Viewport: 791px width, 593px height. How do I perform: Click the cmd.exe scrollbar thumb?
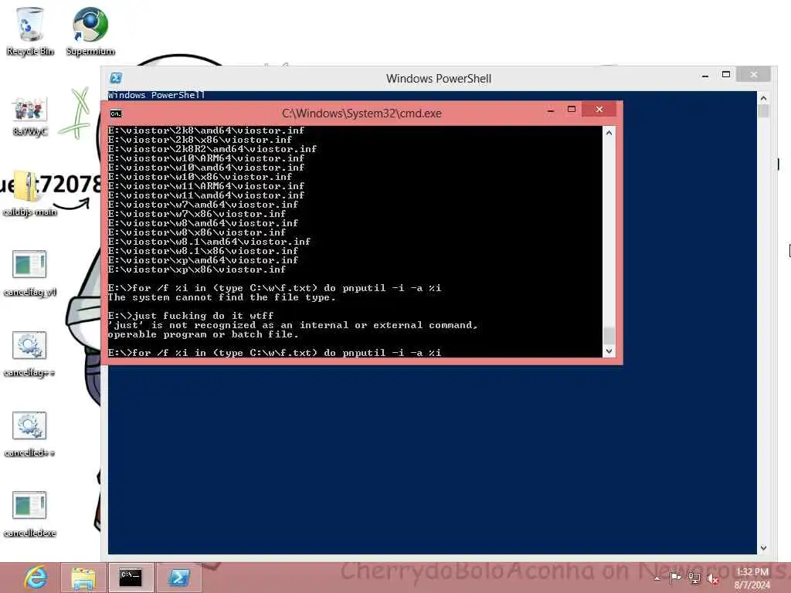(609, 335)
